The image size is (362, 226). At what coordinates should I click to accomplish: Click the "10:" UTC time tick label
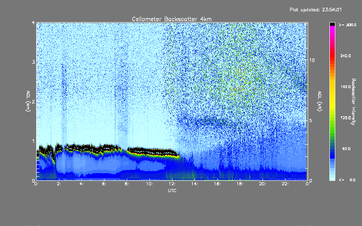click(x=150, y=184)
